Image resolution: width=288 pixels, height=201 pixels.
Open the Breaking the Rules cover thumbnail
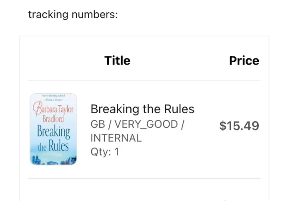pyautogui.click(x=53, y=129)
